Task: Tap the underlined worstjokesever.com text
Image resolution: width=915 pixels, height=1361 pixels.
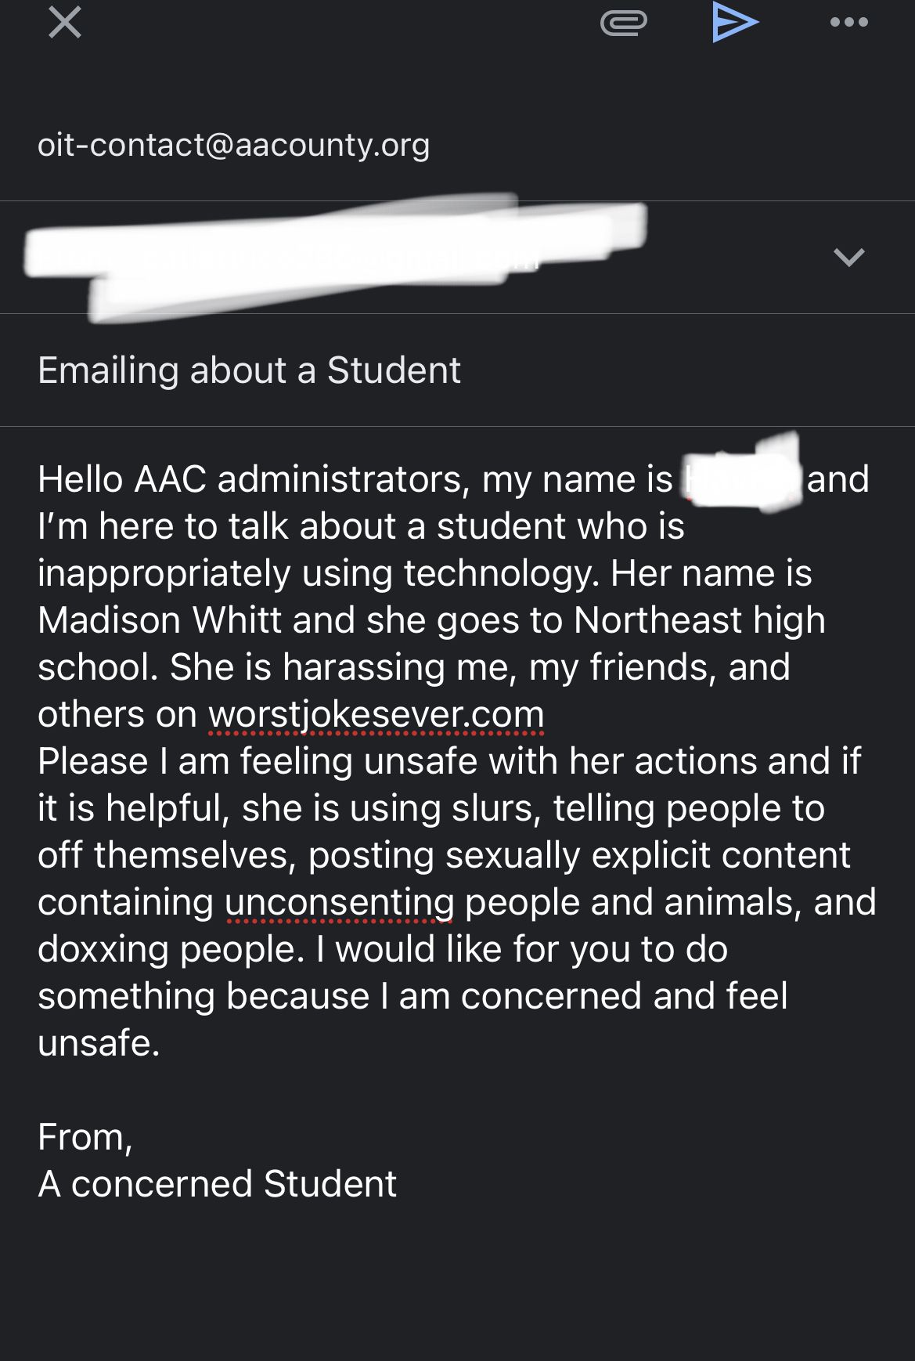Action: (376, 714)
